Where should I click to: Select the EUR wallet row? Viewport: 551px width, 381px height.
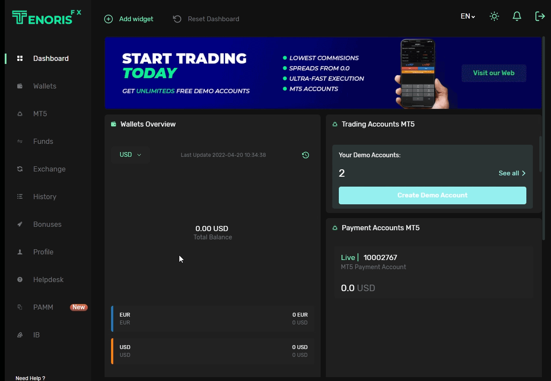213,319
